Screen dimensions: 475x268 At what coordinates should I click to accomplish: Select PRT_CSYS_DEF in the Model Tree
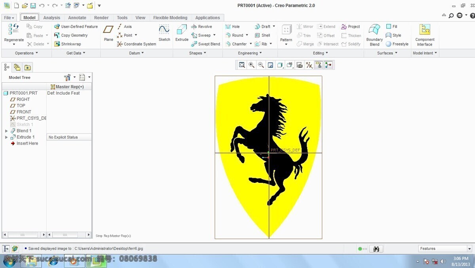coord(28,118)
